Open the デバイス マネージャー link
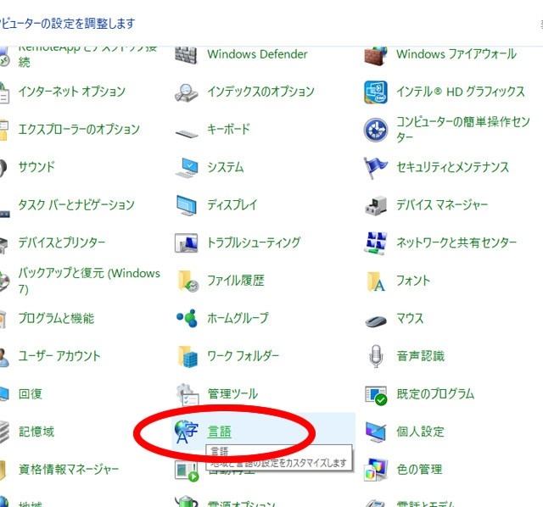Viewport: 543px width, 507px height. coord(442,205)
